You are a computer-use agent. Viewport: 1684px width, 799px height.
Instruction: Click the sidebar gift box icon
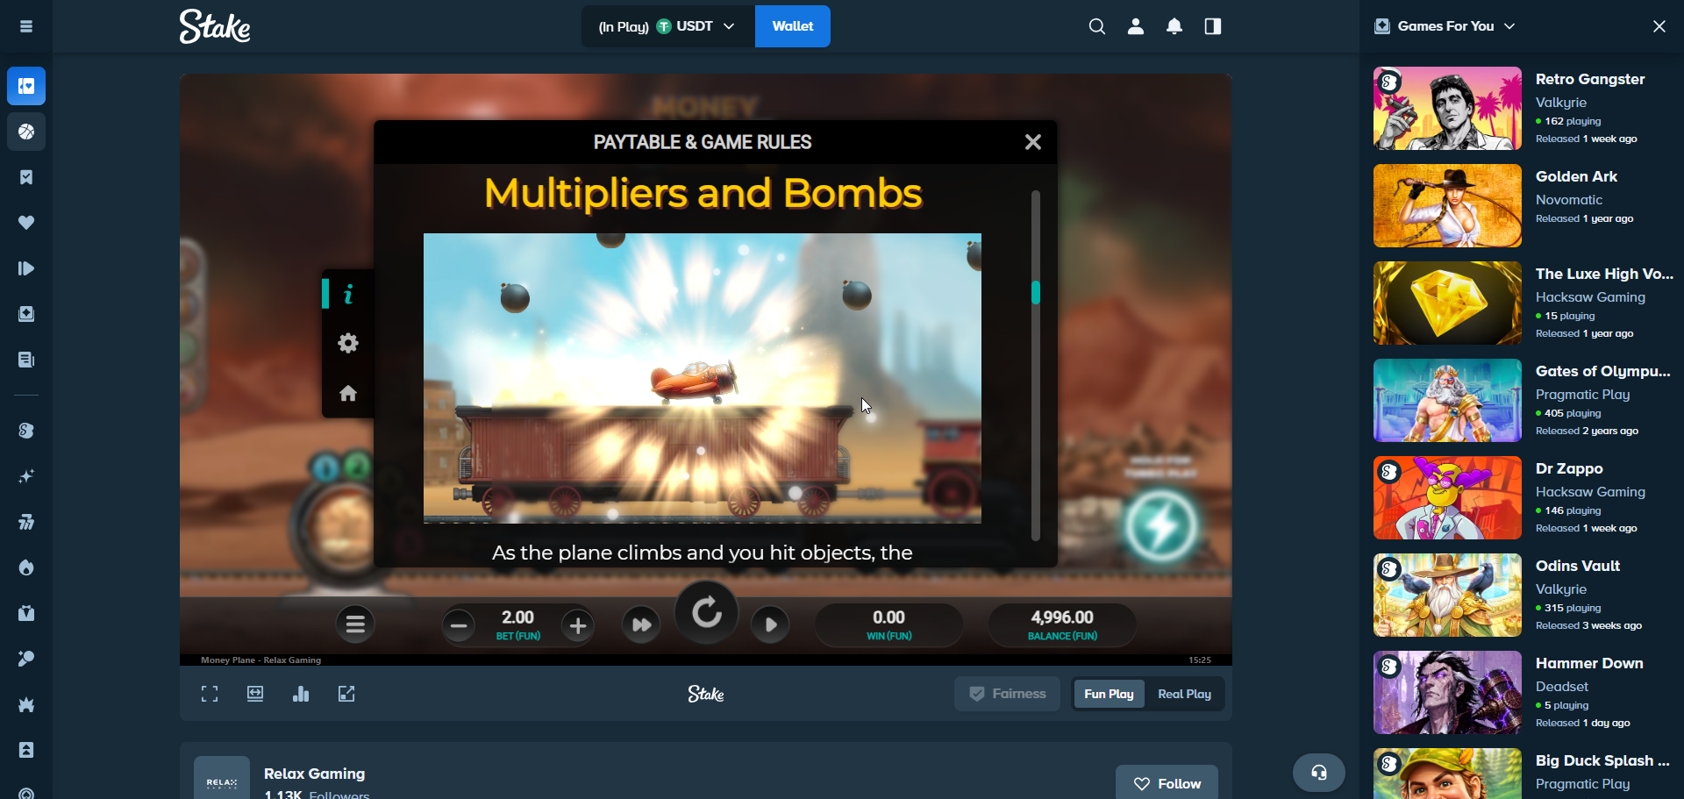click(x=26, y=613)
